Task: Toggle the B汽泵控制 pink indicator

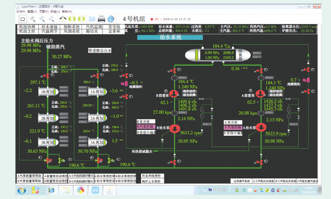Action: click(x=147, y=126)
